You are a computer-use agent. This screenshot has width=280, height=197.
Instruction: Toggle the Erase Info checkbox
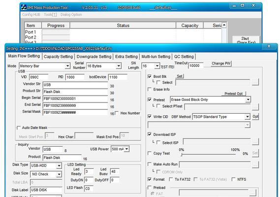pos(150,89)
